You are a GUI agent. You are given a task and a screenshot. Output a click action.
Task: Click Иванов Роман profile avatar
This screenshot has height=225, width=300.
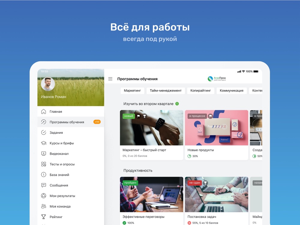pyautogui.click(x=48, y=84)
